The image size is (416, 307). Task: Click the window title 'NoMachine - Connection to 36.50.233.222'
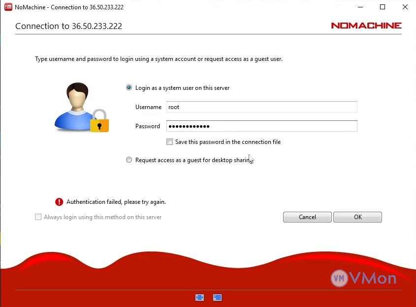[x=69, y=7]
